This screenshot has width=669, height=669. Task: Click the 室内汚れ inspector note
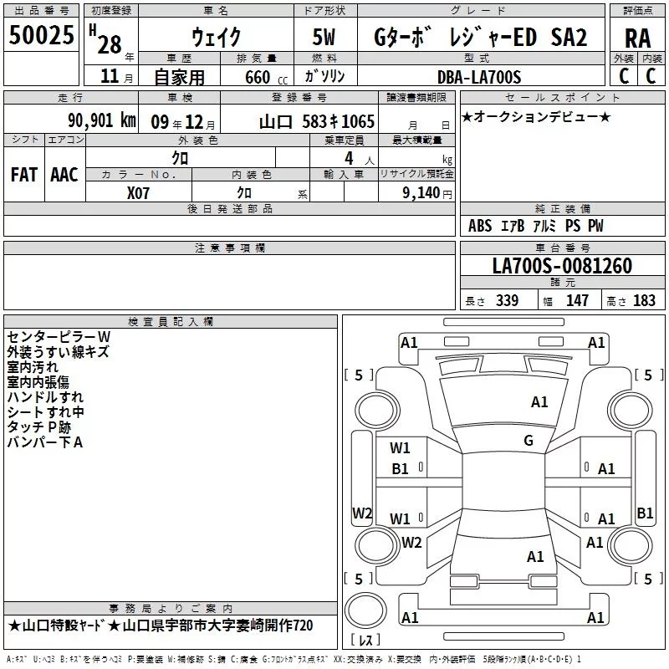point(33,366)
